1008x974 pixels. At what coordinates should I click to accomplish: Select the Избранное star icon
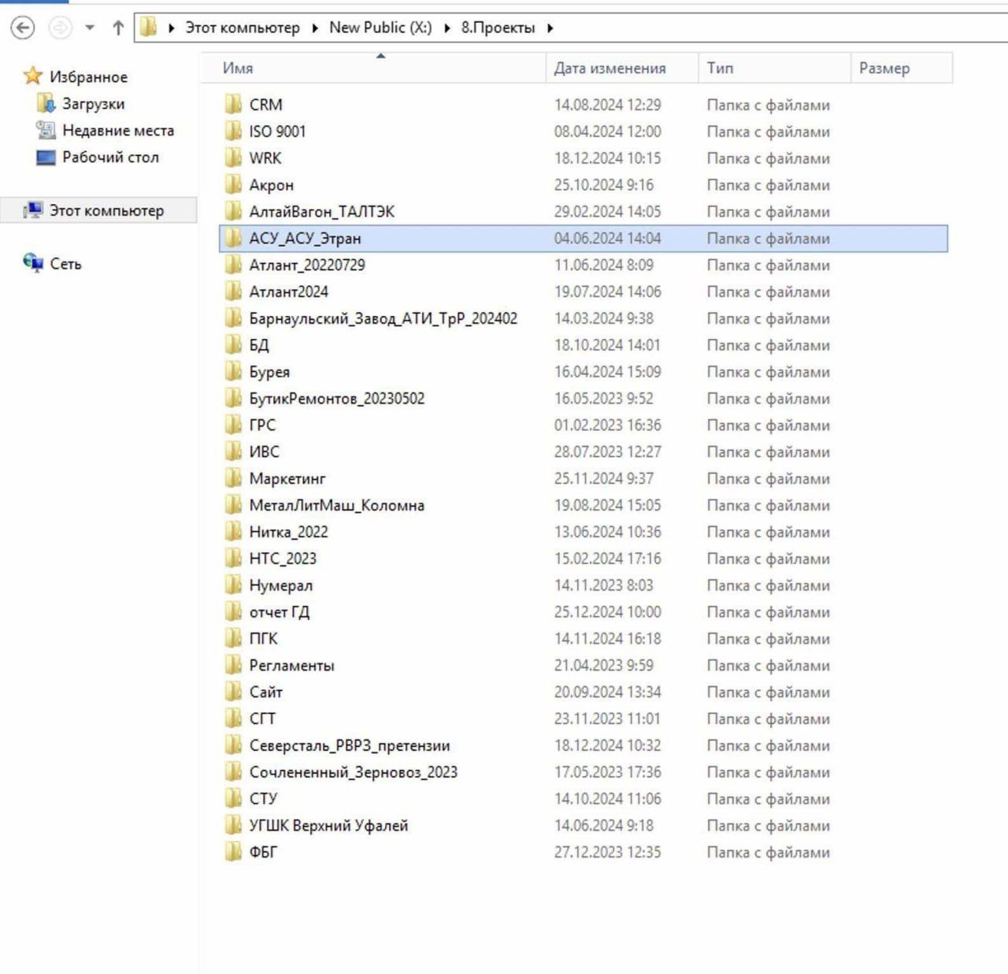(32, 76)
